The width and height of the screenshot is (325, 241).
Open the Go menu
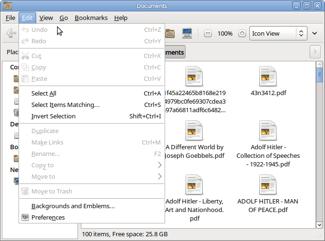[x=64, y=18]
